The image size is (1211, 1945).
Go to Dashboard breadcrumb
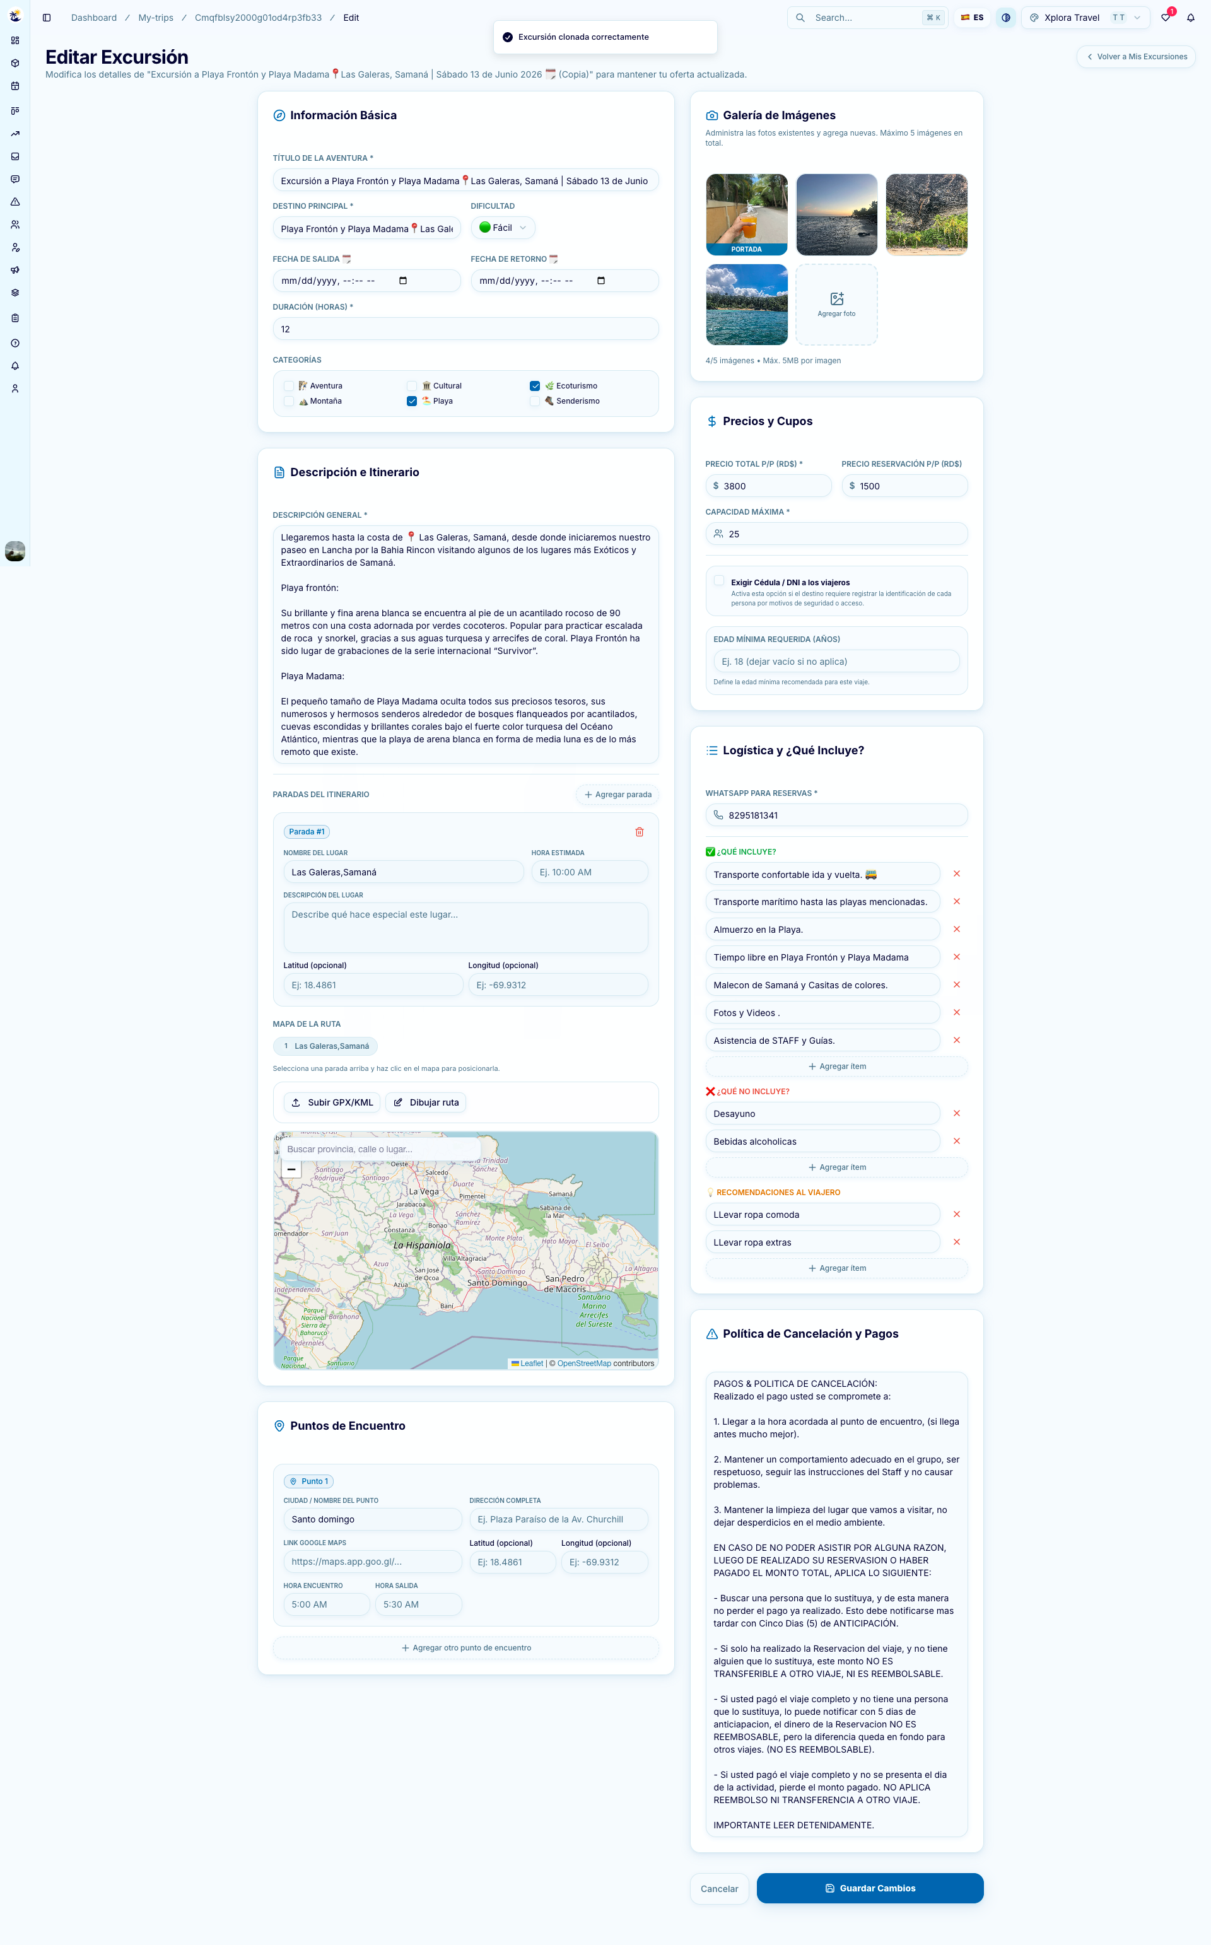pyautogui.click(x=94, y=18)
